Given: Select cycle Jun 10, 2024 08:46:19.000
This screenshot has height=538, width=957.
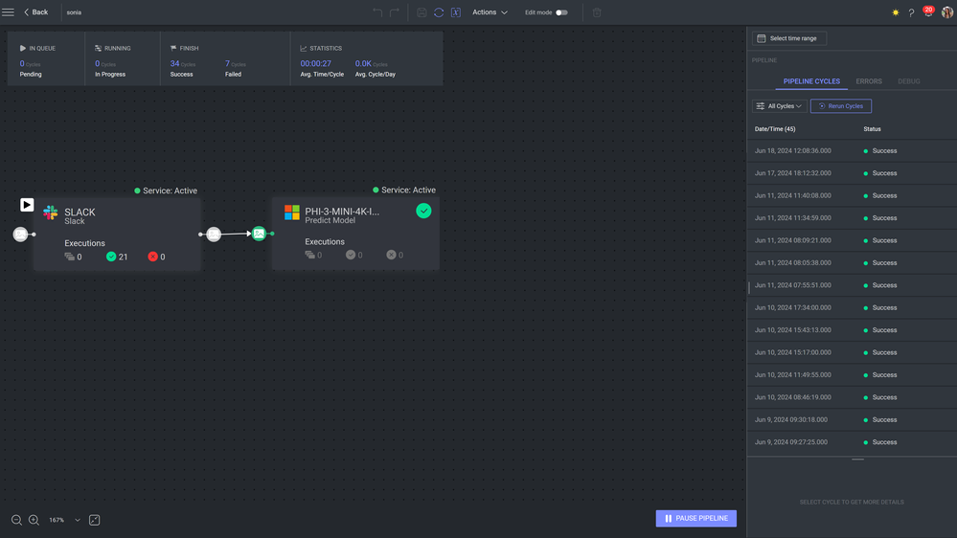Looking at the screenshot, I should 852,397.
